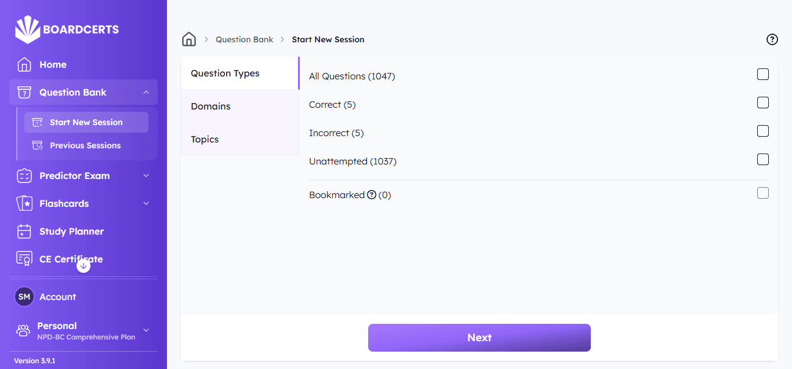Open help via question mark icon
792x369 pixels.
tap(772, 39)
